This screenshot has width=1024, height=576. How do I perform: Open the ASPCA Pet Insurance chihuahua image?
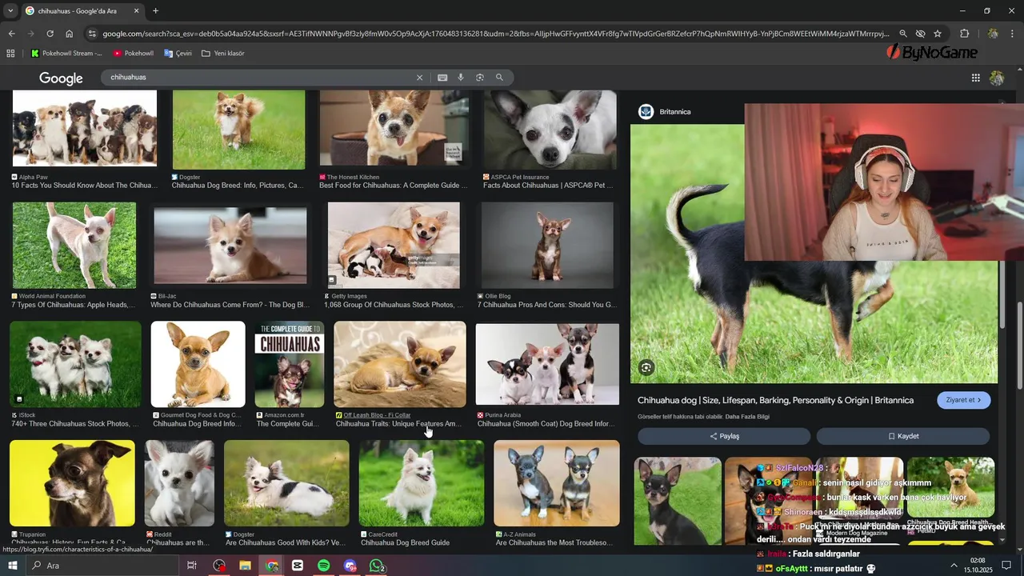(550, 130)
